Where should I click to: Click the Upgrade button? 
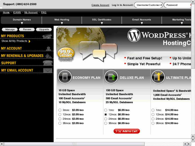[44, 29]
